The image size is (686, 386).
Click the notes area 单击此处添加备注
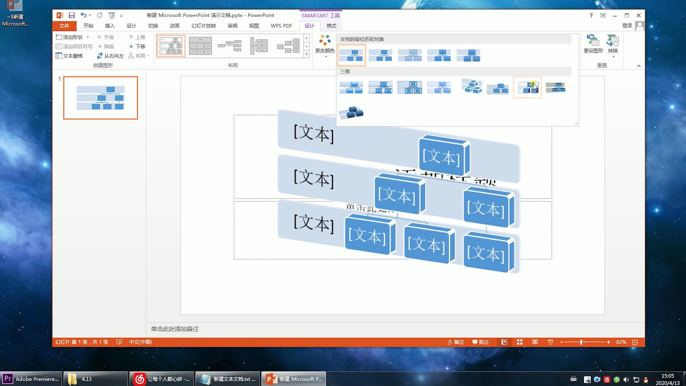(x=175, y=329)
